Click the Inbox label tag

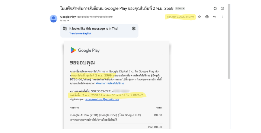click(x=179, y=8)
